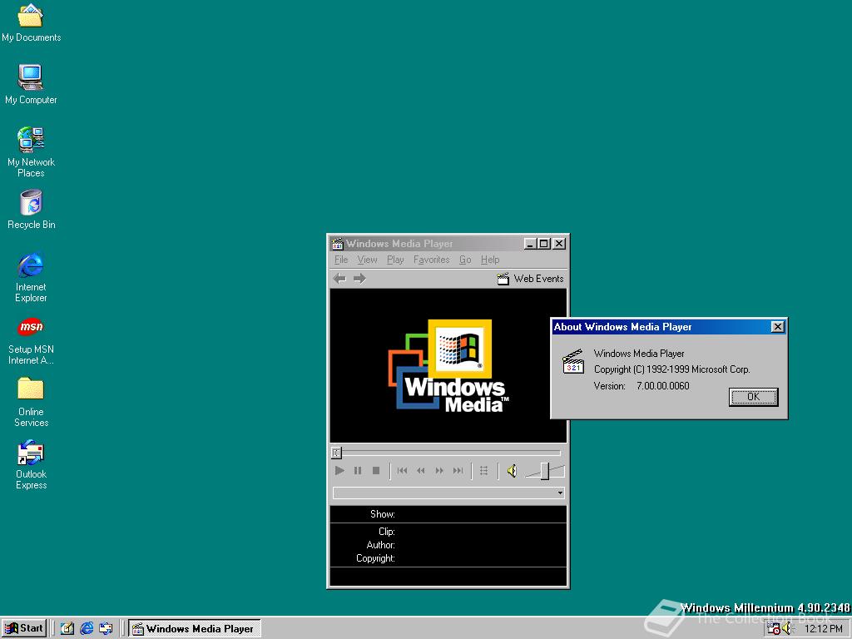Skip back to the previous track
852x639 pixels.
[403, 470]
